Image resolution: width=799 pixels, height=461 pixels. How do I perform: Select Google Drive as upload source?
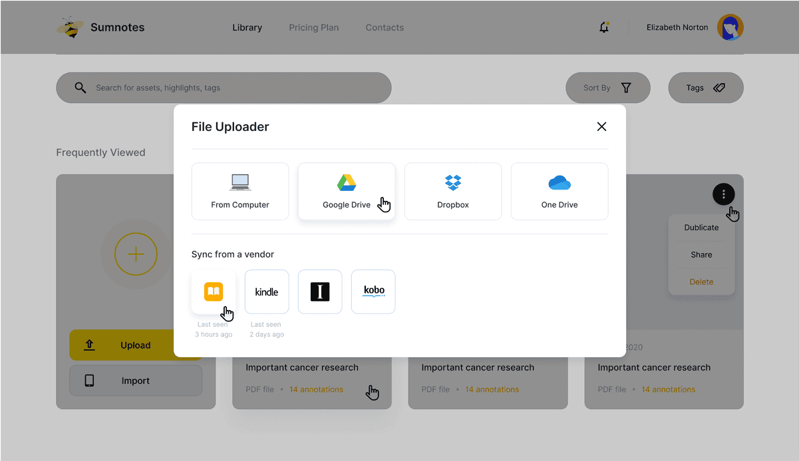347,192
